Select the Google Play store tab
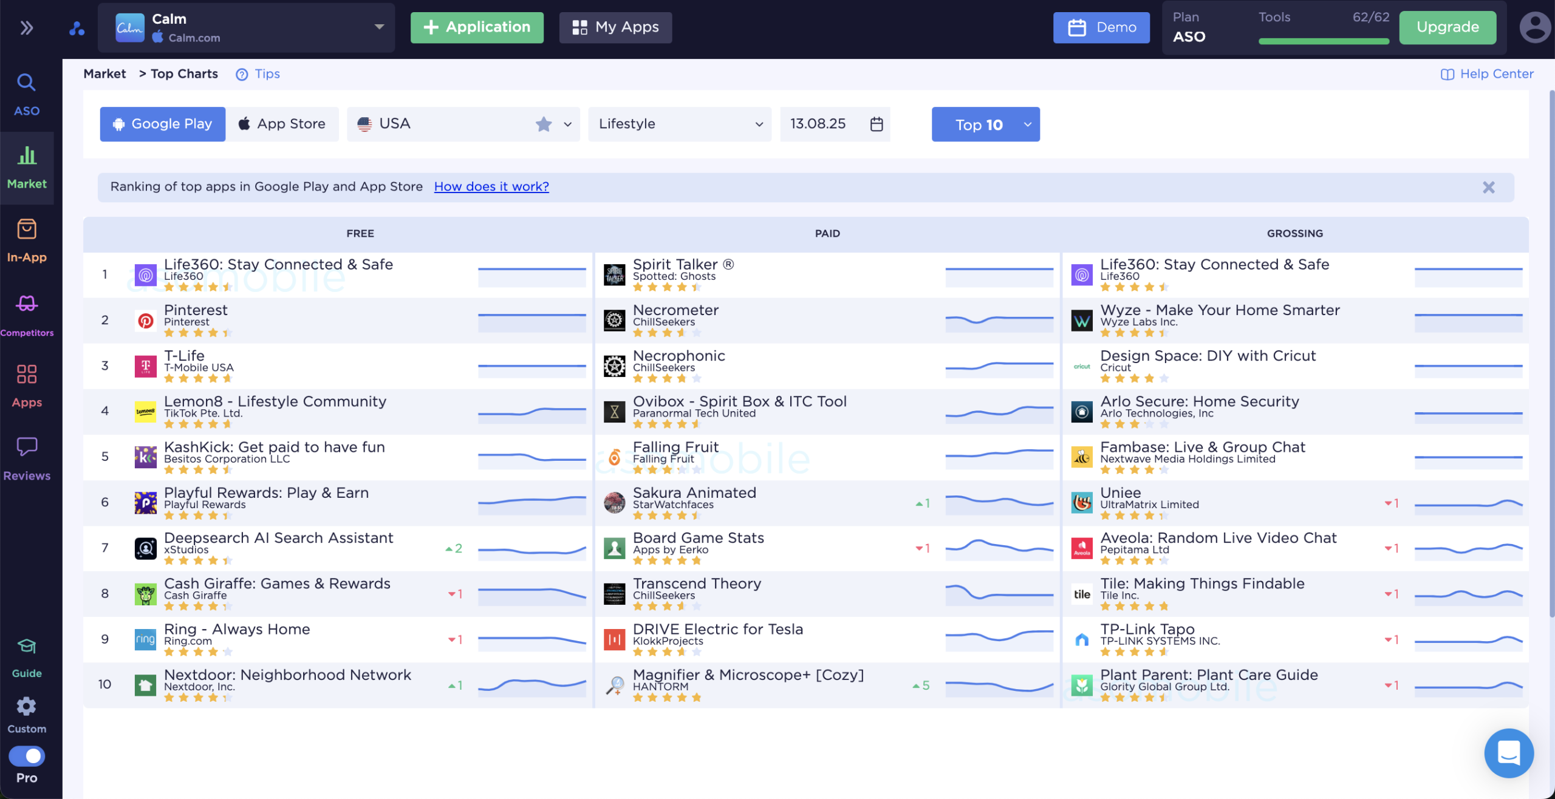This screenshot has width=1555, height=799. 162,124
